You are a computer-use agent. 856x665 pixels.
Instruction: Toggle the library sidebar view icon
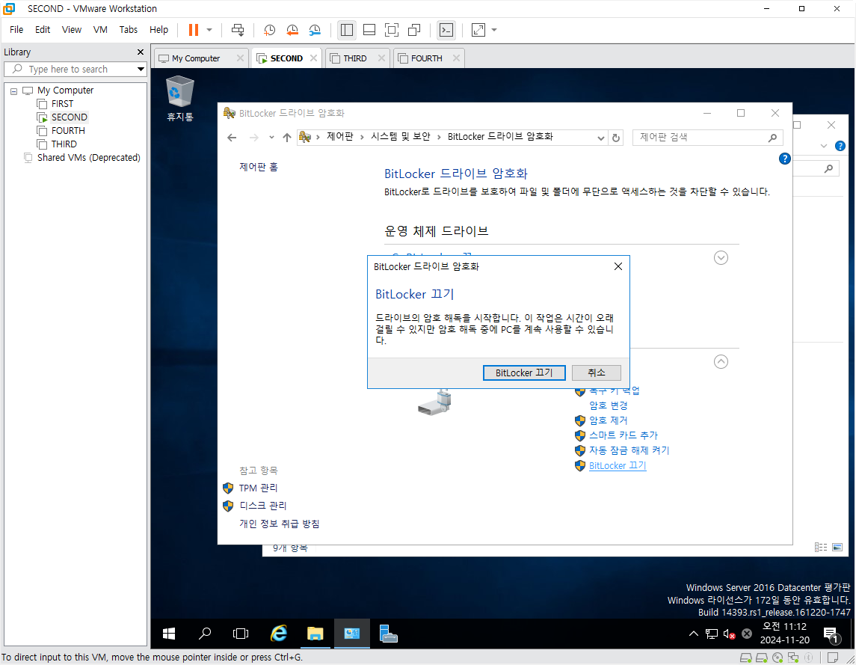click(x=347, y=30)
